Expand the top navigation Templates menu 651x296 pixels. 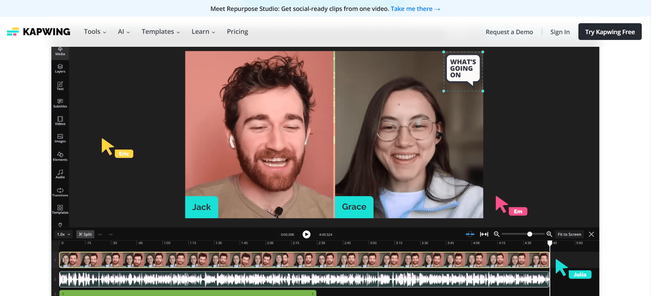[x=161, y=31]
